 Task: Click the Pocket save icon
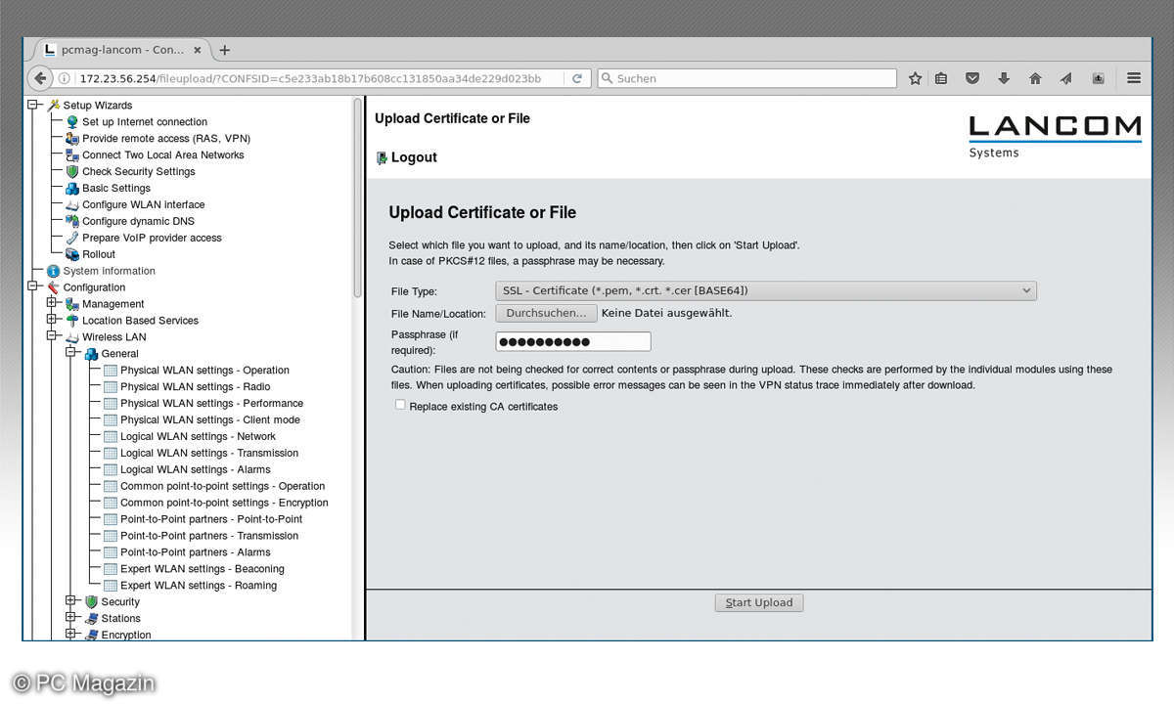[x=972, y=78]
